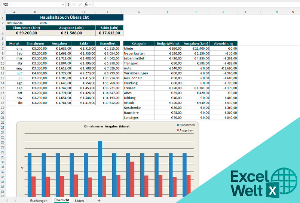Select the year cell showing 2026
Screen dimensions: 300x203
tap(43, 23)
